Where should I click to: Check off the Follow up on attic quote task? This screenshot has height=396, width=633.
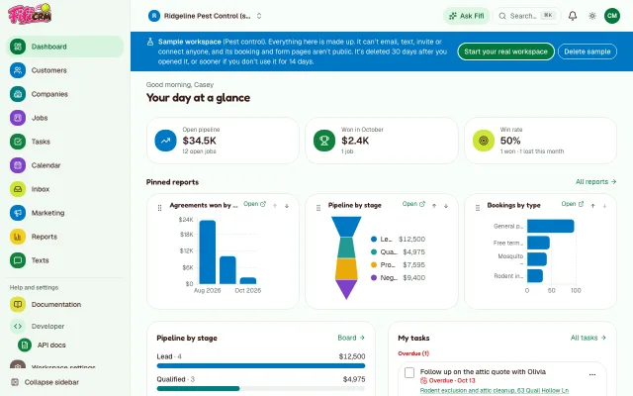coord(409,372)
